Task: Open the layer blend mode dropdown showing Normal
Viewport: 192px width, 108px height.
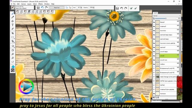Action: pyautogui.click(x=166, y=16)
